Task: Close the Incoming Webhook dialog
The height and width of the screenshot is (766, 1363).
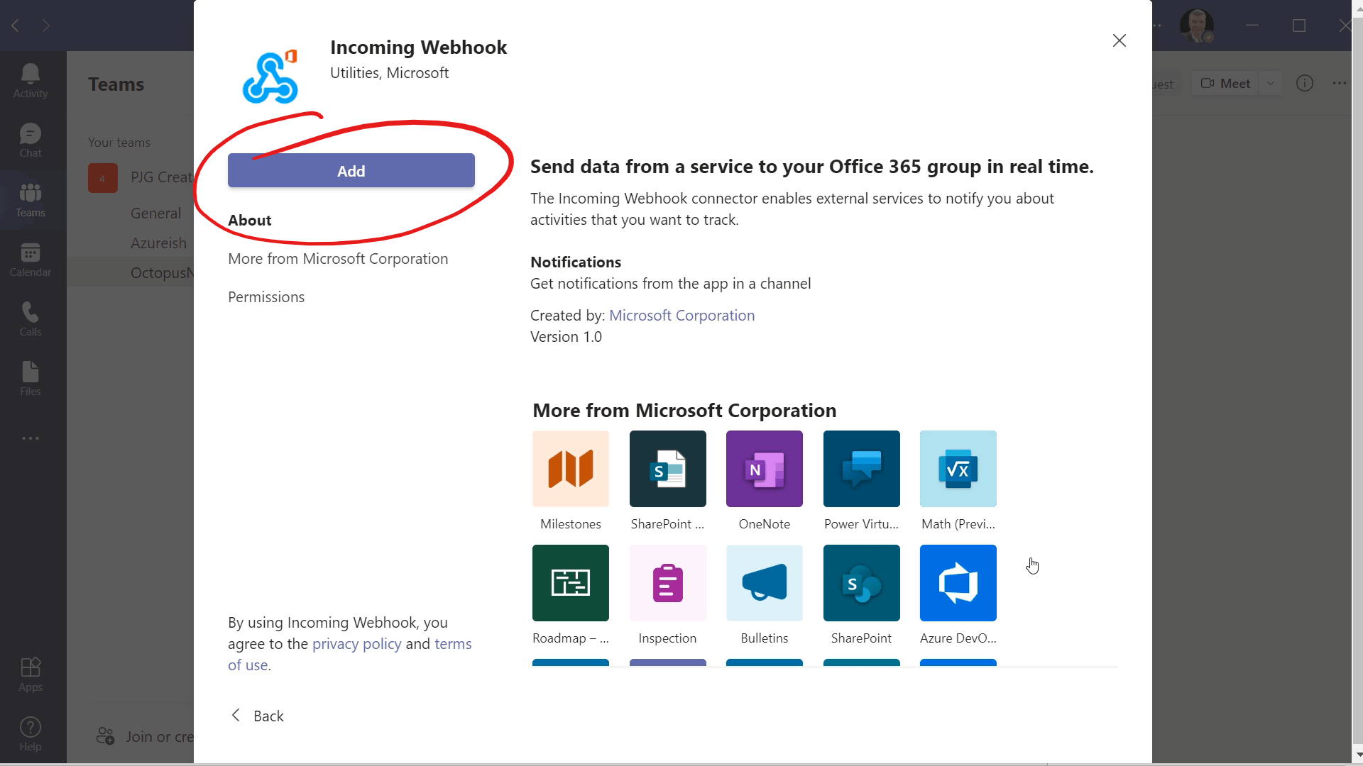Action: click(1120, 40)
